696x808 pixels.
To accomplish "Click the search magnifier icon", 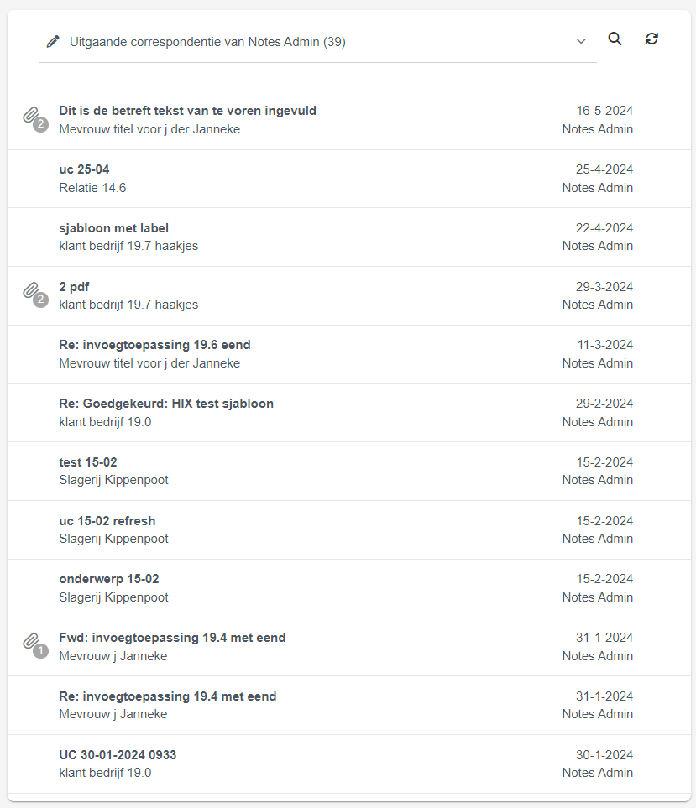I will (x=615, y=39).
